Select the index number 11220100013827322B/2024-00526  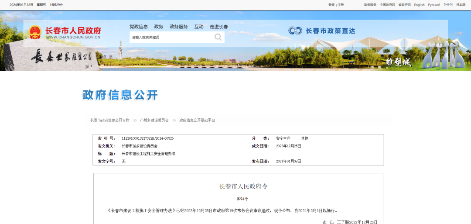pyautogui.click(x=147, y=138)
